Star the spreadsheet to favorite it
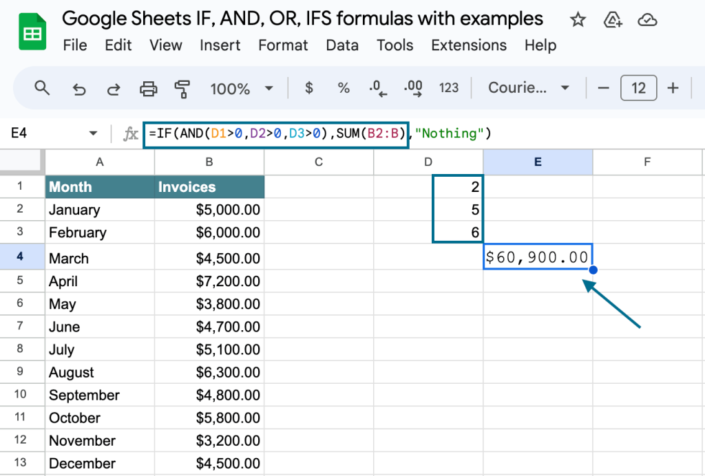 [x=577, y=20]
